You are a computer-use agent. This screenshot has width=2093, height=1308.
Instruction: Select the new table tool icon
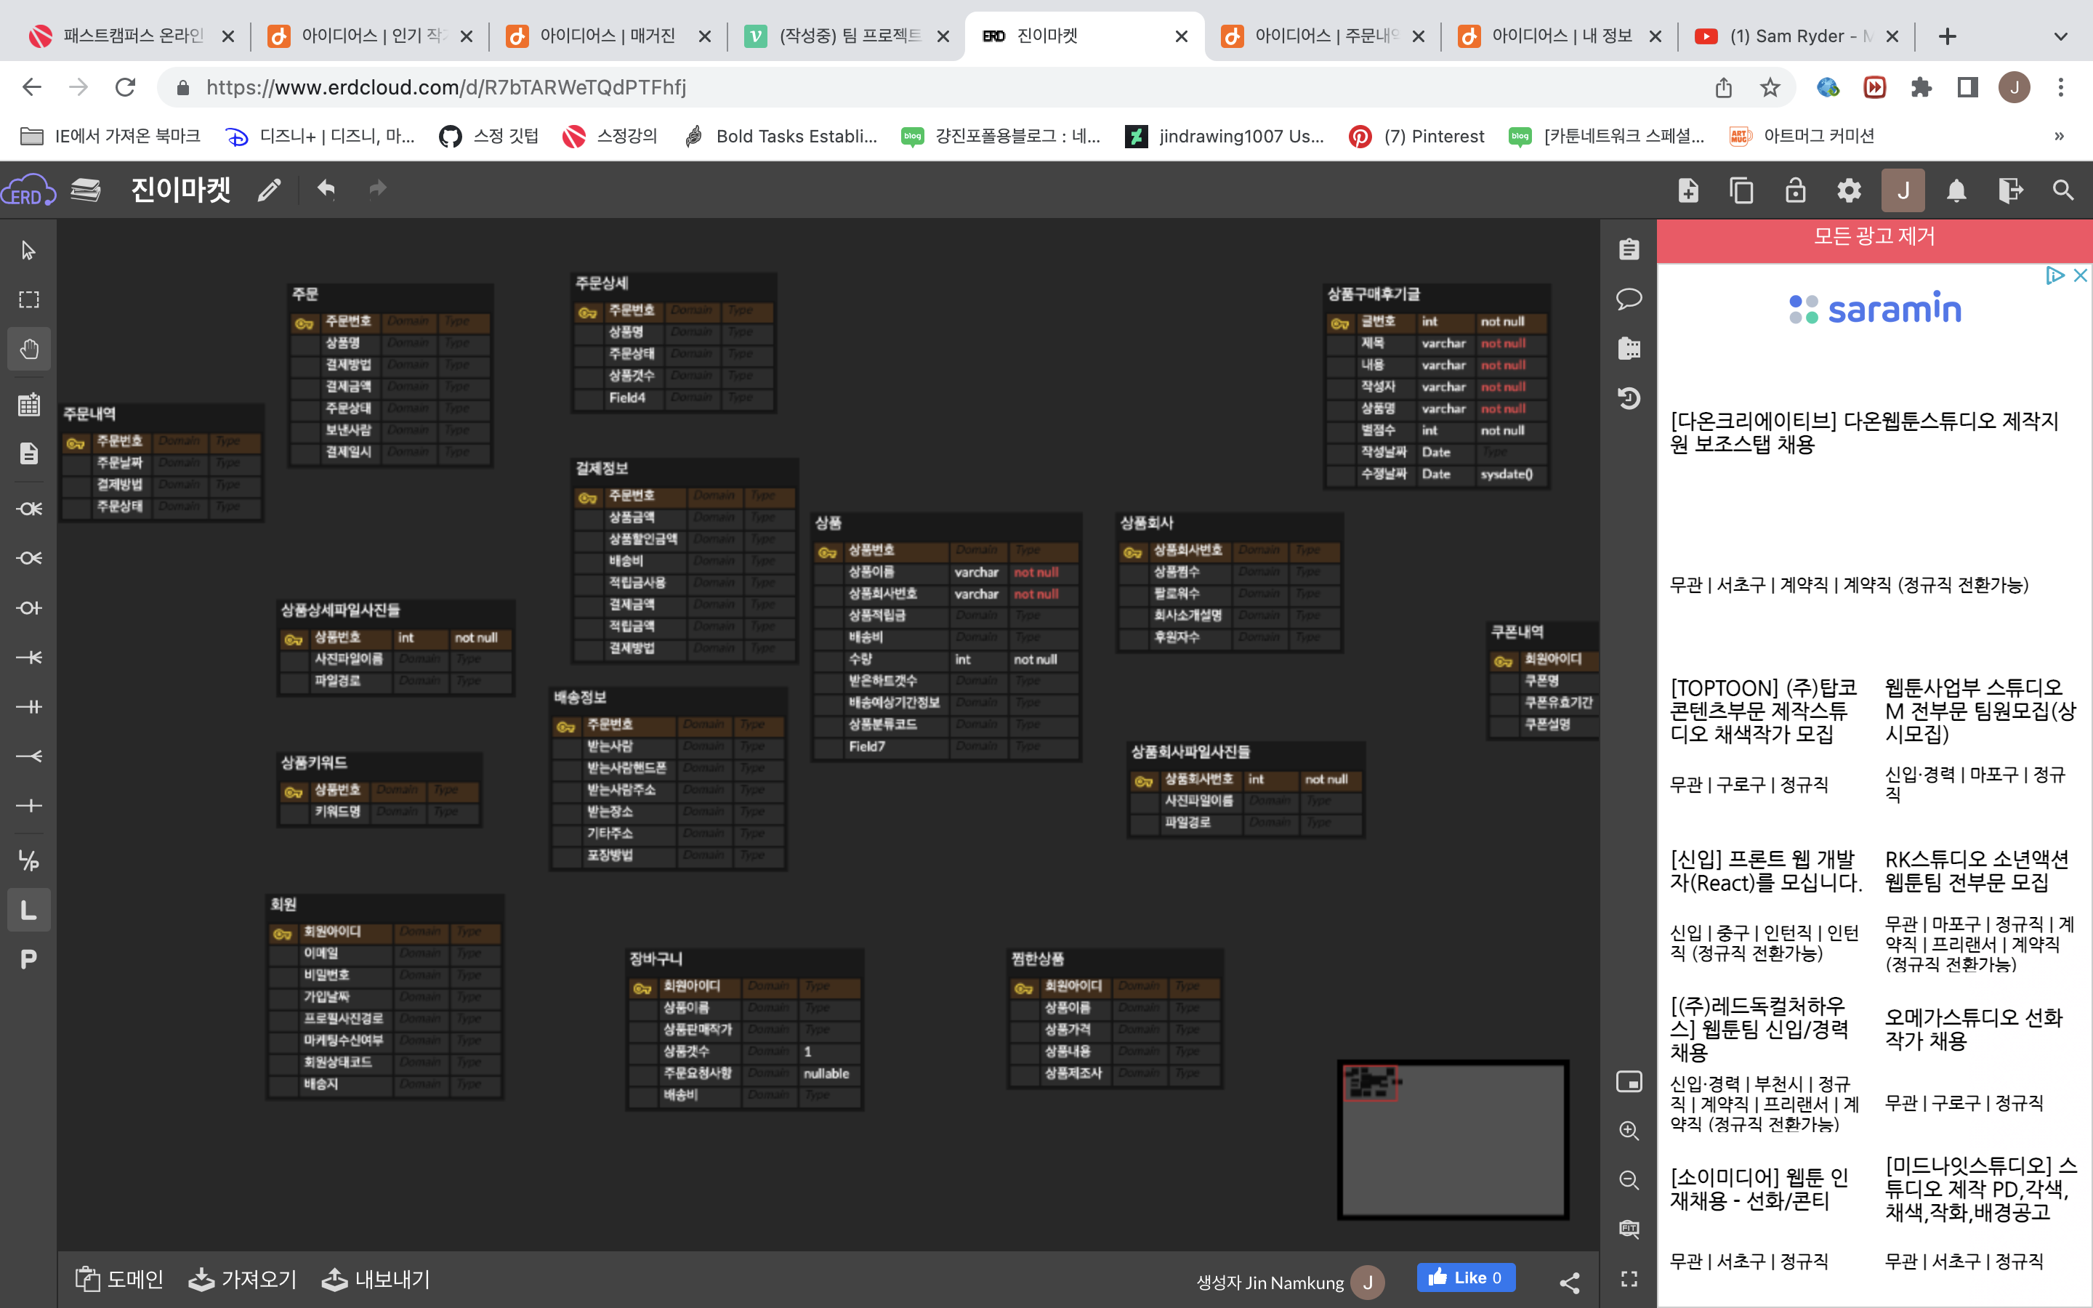[28, 404]
